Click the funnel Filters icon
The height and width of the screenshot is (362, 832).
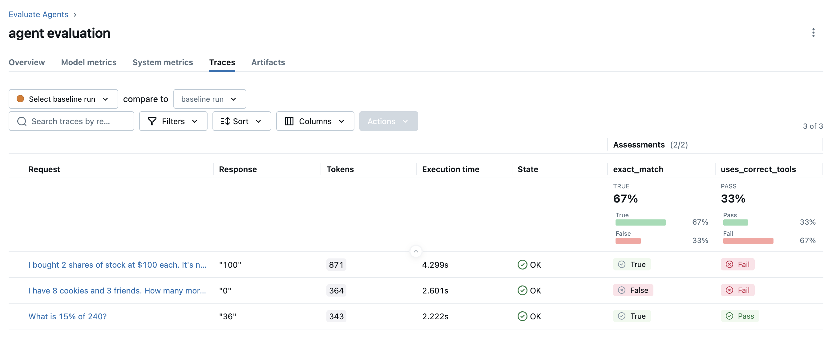(x=152, y=121)
